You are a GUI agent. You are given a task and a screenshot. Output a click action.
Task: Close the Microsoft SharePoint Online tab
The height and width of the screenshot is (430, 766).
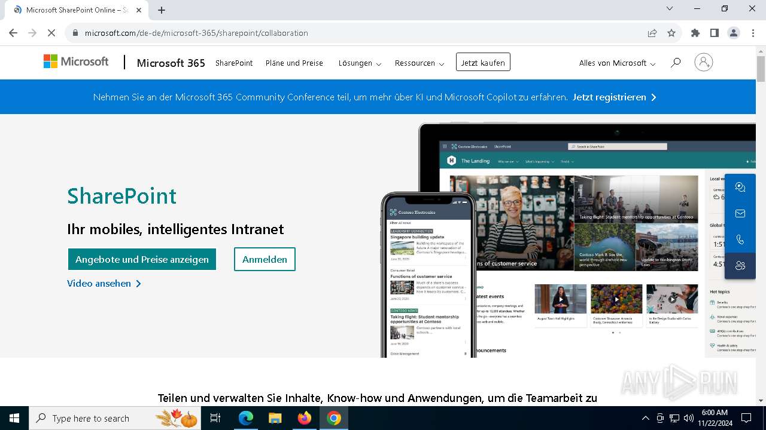click(x=139, y=10)
